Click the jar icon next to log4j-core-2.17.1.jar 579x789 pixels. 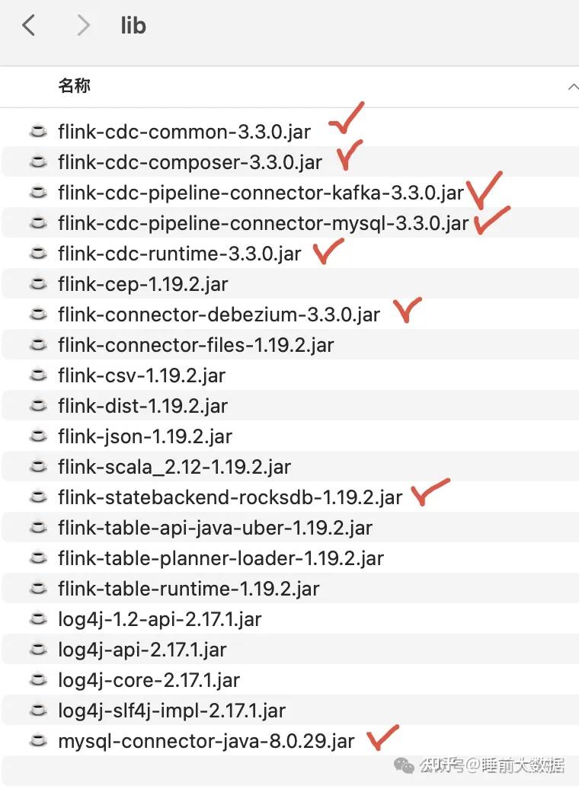coord(38,679)
